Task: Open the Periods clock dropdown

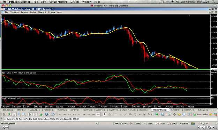Action: [x=47, y=114]
